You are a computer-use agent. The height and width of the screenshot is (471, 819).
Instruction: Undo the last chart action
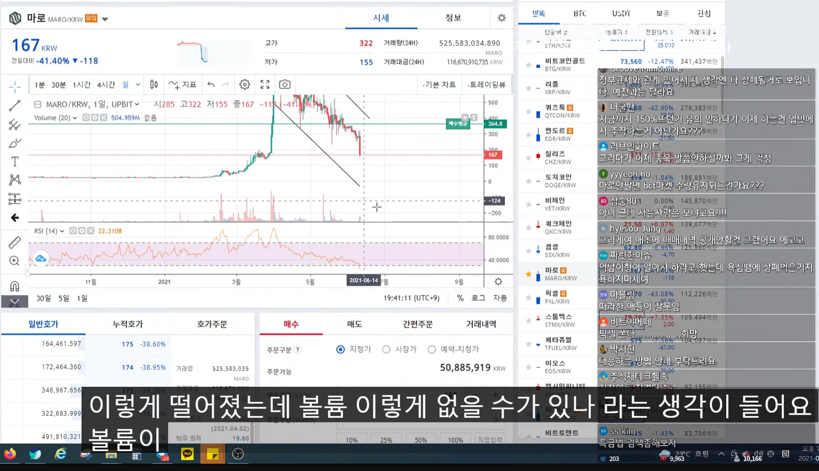[211, 84]
